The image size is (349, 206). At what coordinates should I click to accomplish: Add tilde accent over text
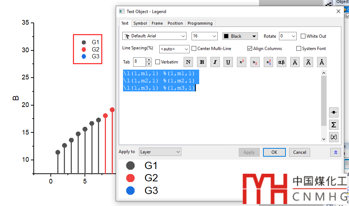pyautogui.click(x=308, y=62)
